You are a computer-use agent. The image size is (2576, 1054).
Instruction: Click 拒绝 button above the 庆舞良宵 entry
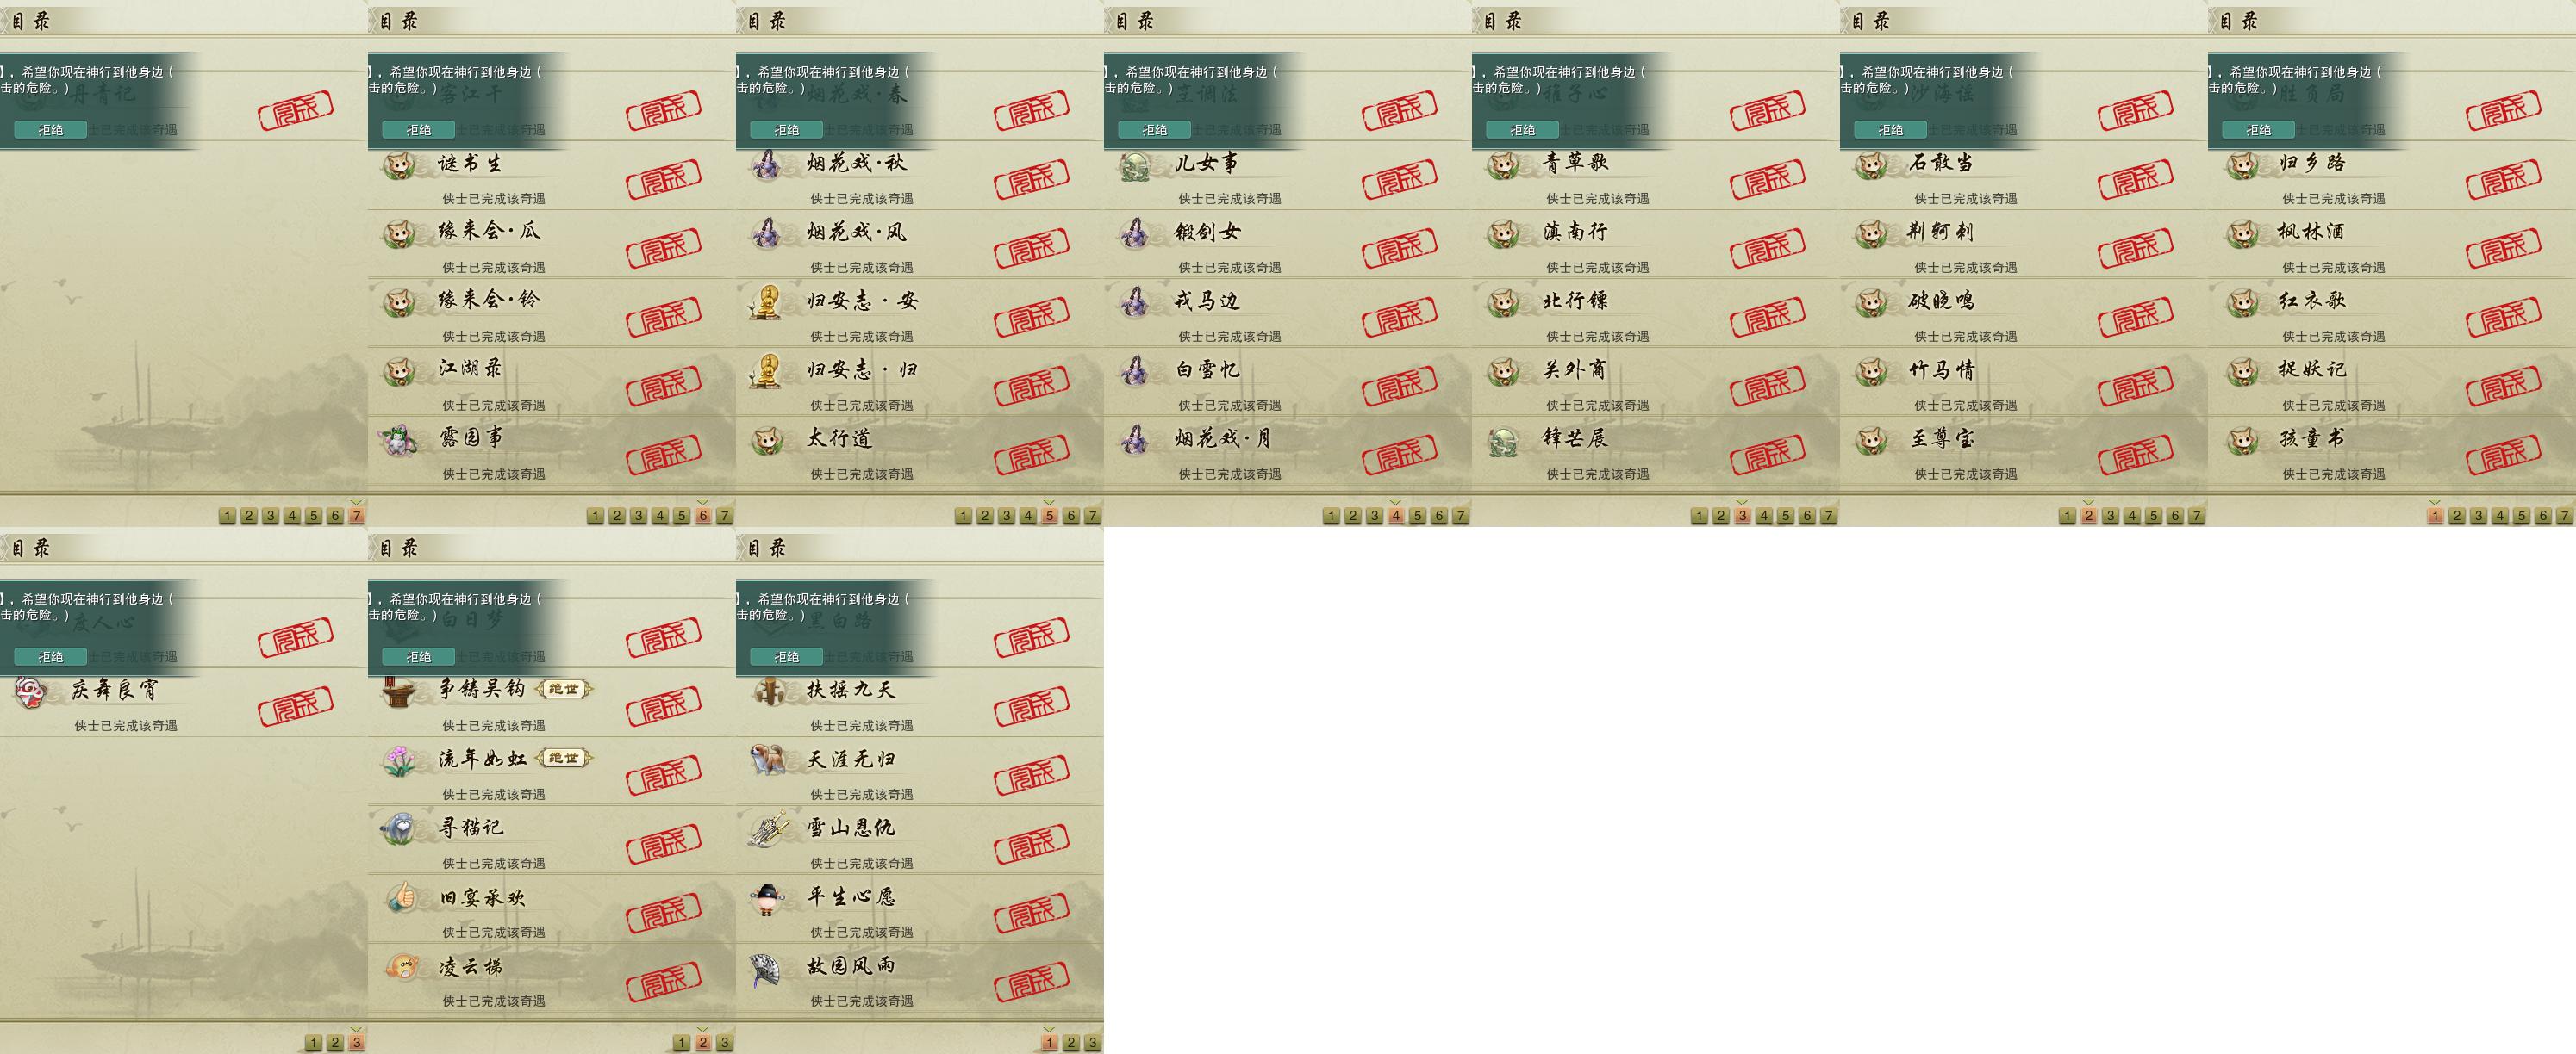pyautogui.click(x=50, y=656)
